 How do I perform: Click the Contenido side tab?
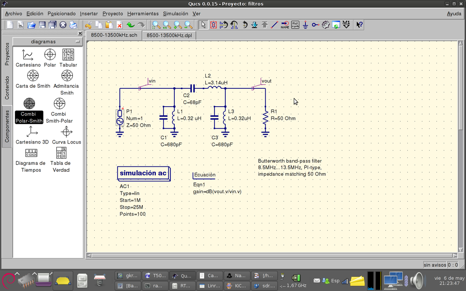7,88
